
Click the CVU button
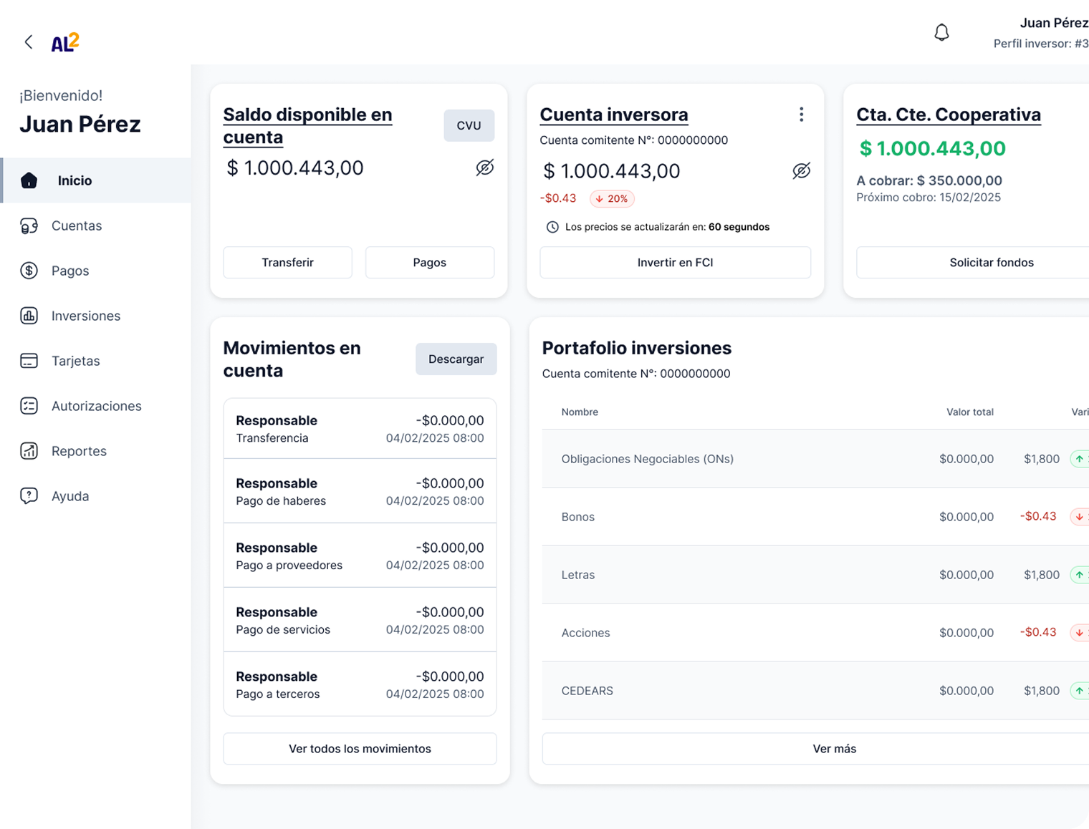[x=469, y=125]
